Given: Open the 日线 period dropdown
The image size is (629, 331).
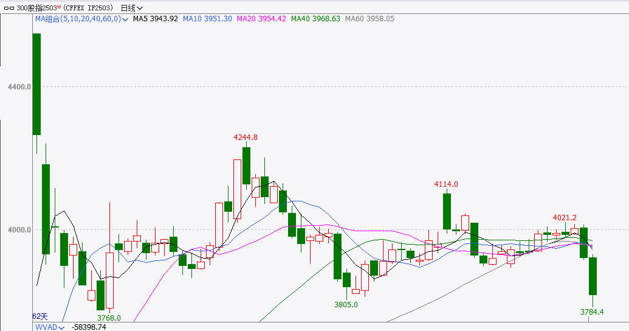Looking at the screenshot, I should (132, 8).
